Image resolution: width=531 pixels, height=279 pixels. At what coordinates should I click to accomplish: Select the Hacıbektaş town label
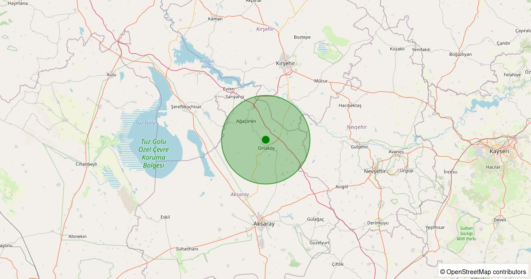[350, 105]
